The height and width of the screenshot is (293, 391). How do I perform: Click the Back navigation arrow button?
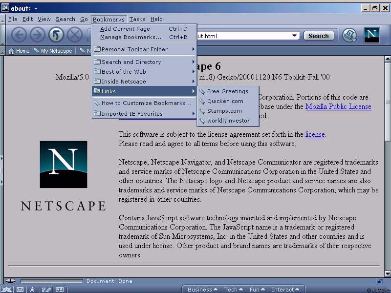(x=19, y=35)
